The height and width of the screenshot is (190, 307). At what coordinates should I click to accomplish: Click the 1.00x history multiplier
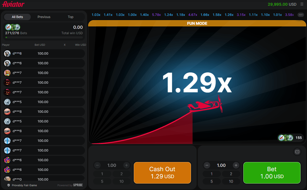coord(132,15)
